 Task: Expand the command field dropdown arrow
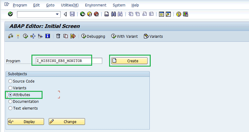57,14
